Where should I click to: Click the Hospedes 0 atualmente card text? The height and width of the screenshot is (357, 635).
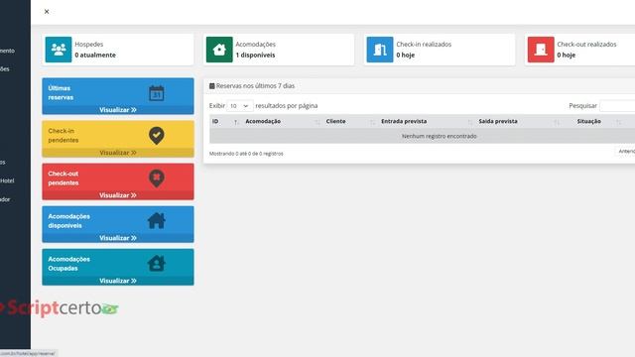click(x=95, y=50)
